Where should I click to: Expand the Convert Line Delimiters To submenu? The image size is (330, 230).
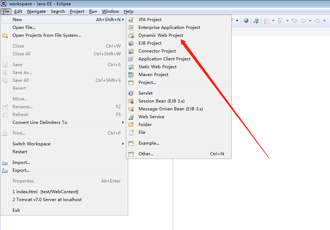click(x=64, y=122)
